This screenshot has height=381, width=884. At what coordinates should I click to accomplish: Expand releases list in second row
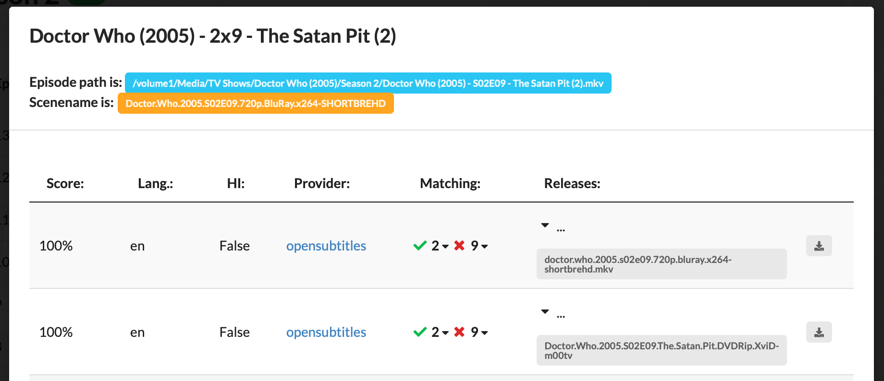coord(545,311)
